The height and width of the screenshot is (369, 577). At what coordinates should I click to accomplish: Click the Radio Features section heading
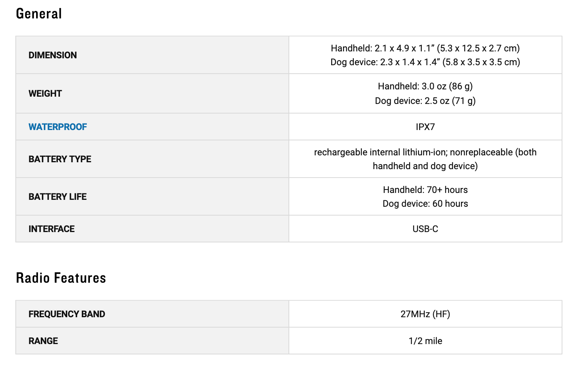[x=61, y=278]
